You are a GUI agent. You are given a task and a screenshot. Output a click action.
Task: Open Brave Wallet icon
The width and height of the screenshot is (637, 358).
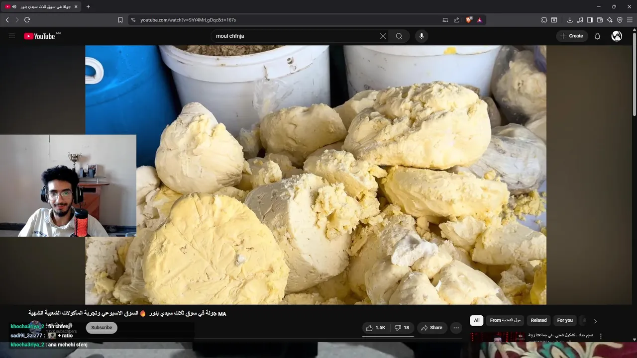pyautogui.click(x=600, y=20)
